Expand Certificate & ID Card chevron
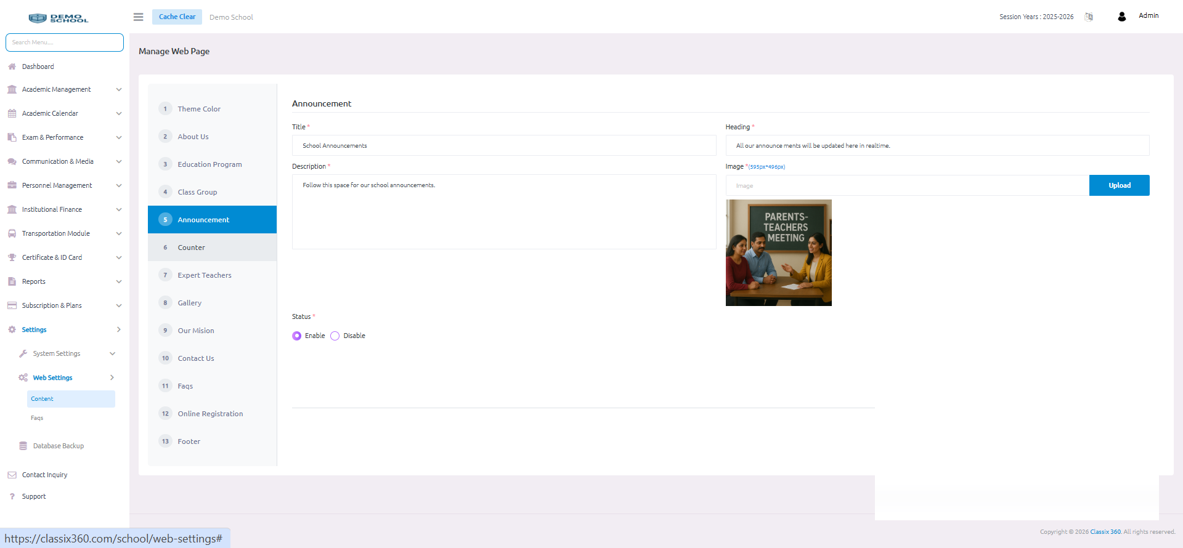The height and width of the screenshot is (548, 1183). pos(119,257)
